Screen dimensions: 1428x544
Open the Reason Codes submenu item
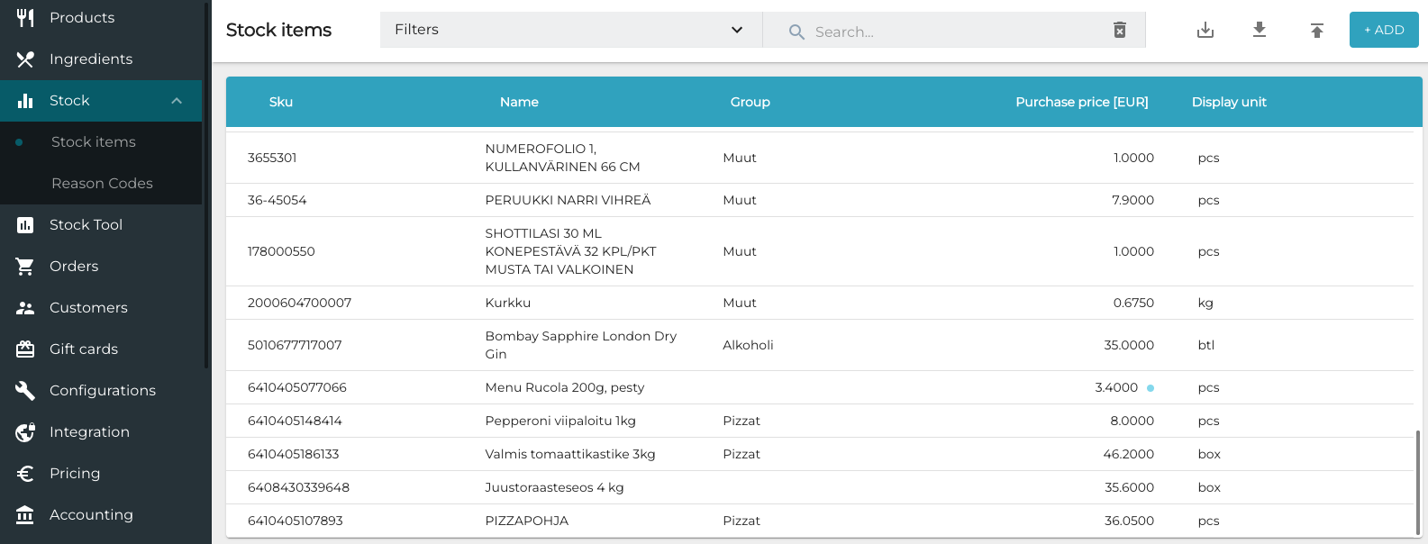[102, 184]
